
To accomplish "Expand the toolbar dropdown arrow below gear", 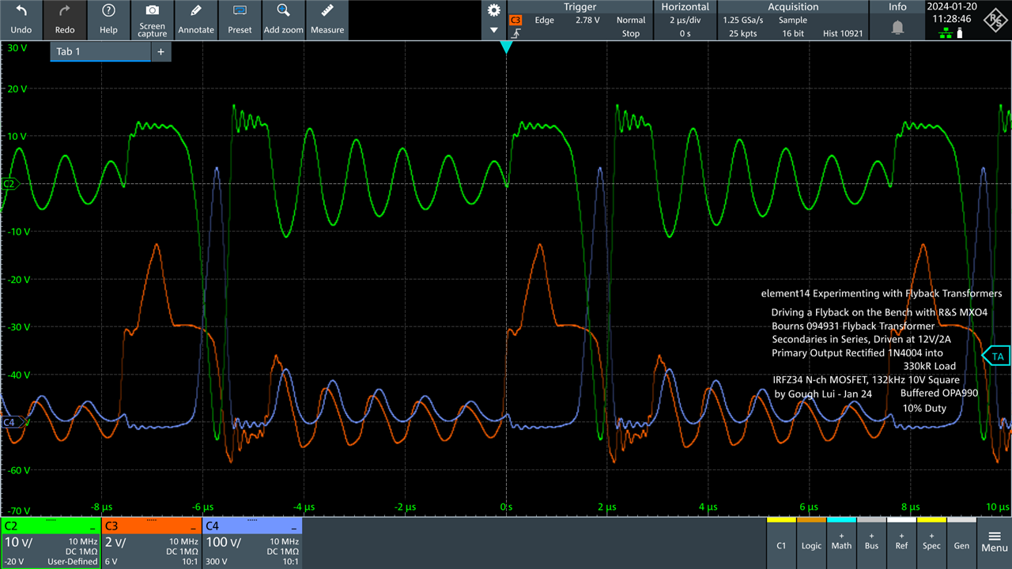I will (494, 30).
